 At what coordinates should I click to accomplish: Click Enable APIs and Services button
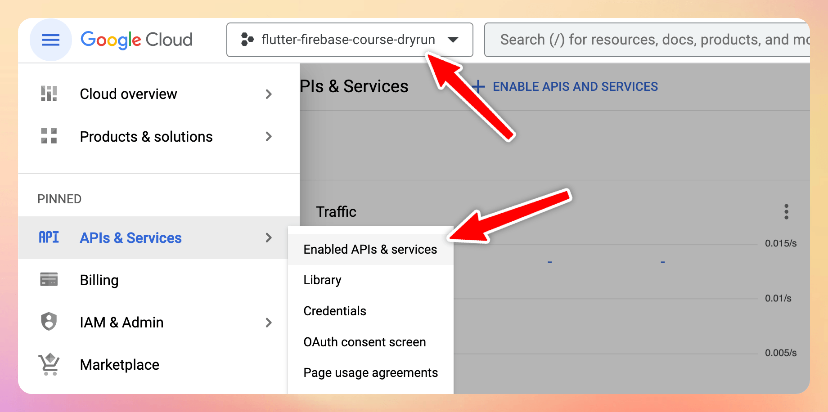565,86
